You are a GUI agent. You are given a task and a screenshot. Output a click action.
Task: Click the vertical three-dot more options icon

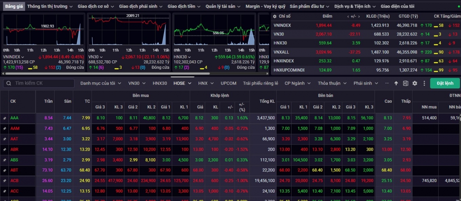pyautogui.click(x=424, y=83)
